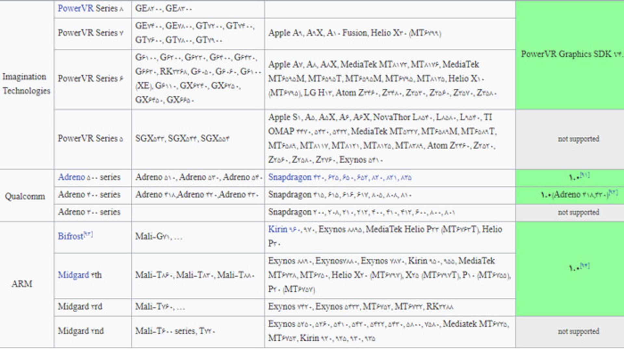Select the Midgard 2nd generation cell
This screenshot has width=624, height=349.
click(93, 332)
